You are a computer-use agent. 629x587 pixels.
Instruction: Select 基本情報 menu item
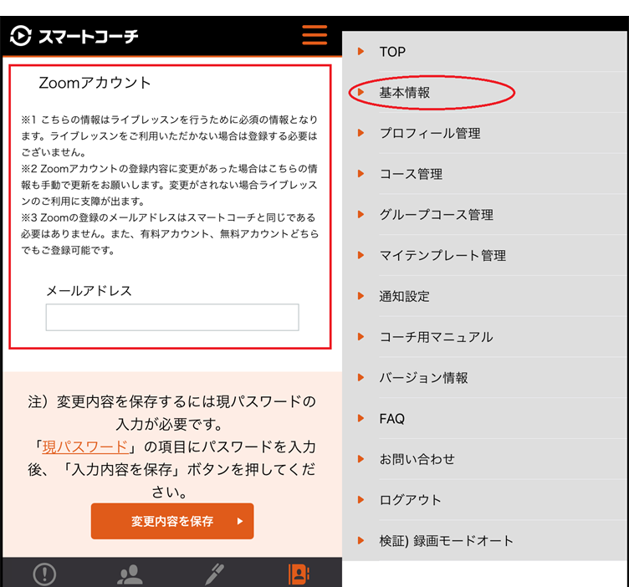pos(484,93)
